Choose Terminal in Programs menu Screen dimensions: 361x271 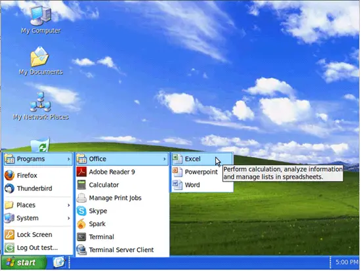(122, 237)
